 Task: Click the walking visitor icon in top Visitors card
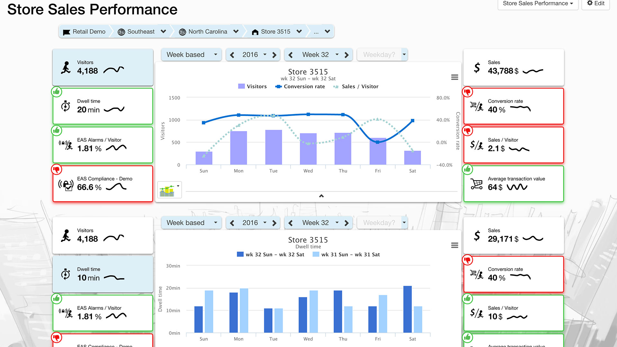[66, 67]
